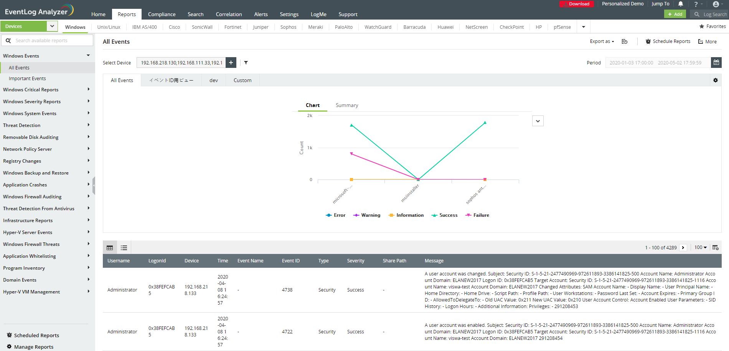Click the device filter funnel icon
729x351 pixels.
pos(246,63)
